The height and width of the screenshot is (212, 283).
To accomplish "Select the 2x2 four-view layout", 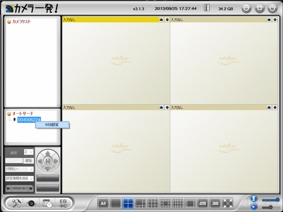I will coord(128,204).
